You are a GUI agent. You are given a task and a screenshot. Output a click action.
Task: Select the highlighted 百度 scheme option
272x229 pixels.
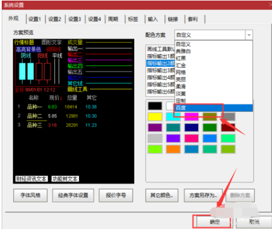tap(213, 108)
